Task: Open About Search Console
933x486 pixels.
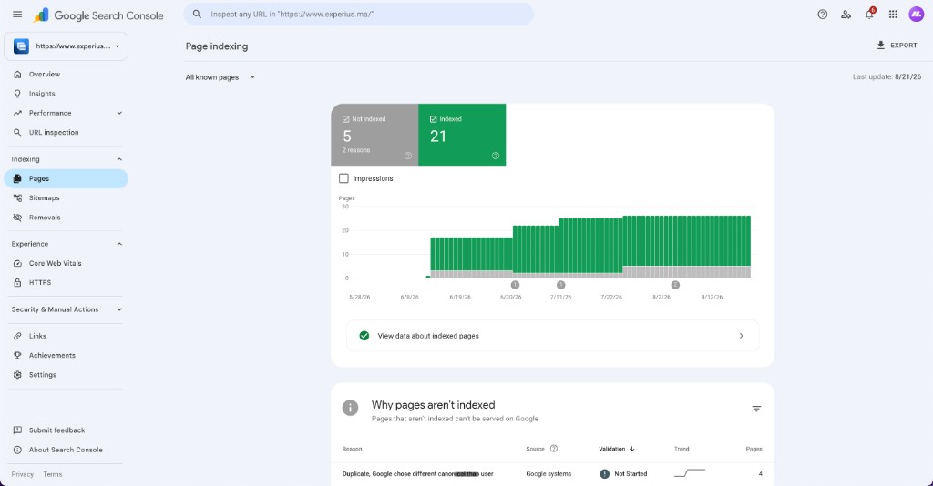Action: [66, 450]
